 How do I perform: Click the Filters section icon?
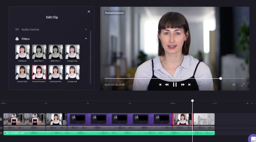click(17, 39)
